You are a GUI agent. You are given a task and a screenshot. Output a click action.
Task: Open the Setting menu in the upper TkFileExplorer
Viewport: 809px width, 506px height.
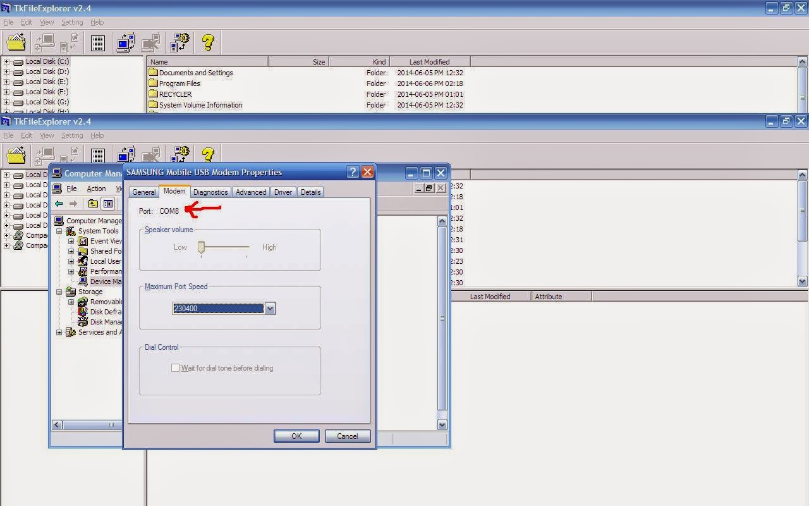coord(72,22)
